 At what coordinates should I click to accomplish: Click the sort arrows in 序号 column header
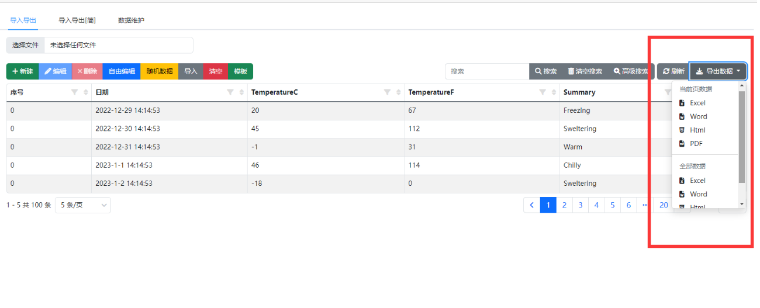tap(86, 92)
